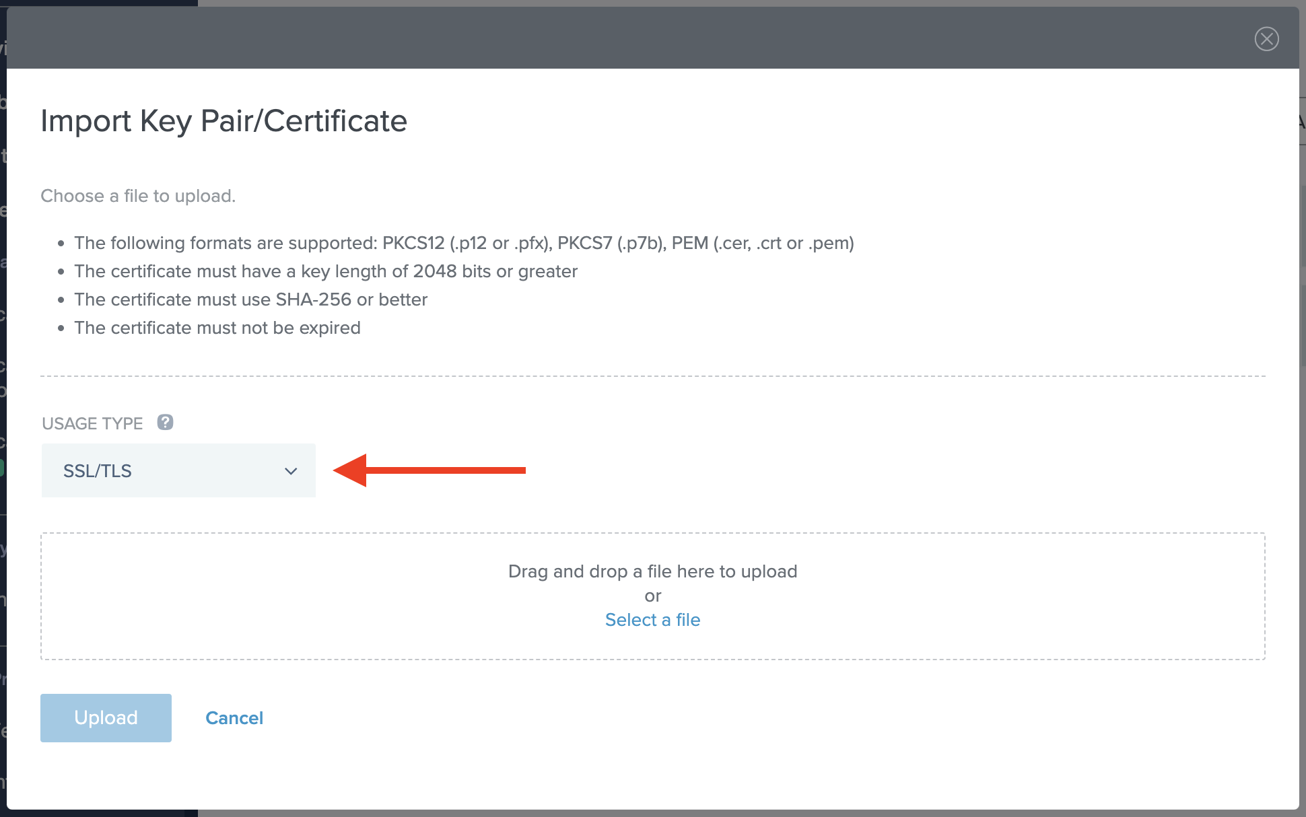Click inside the dashed drop zone area
The height and width of the screenshot is (817, 1306).
click(269, 596)
